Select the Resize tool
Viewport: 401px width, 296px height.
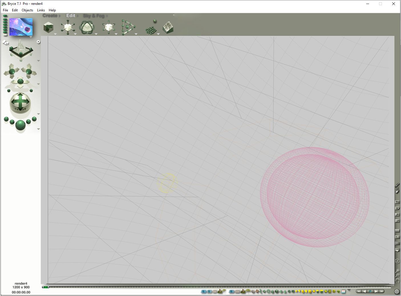68,27
